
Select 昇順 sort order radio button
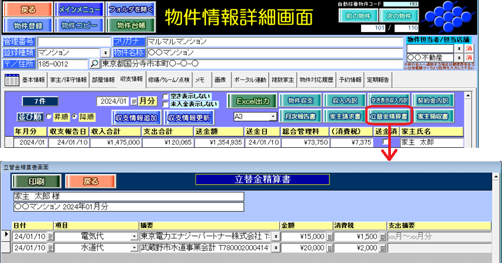(48, 117)
